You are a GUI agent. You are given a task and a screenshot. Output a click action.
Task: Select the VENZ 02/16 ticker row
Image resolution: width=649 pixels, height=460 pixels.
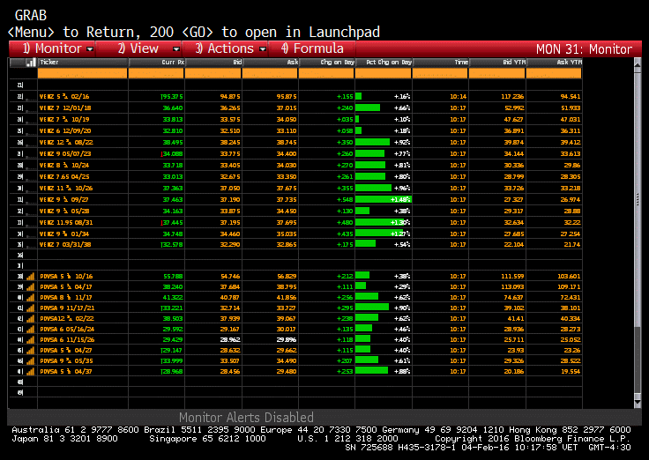[x=64, y=96]
